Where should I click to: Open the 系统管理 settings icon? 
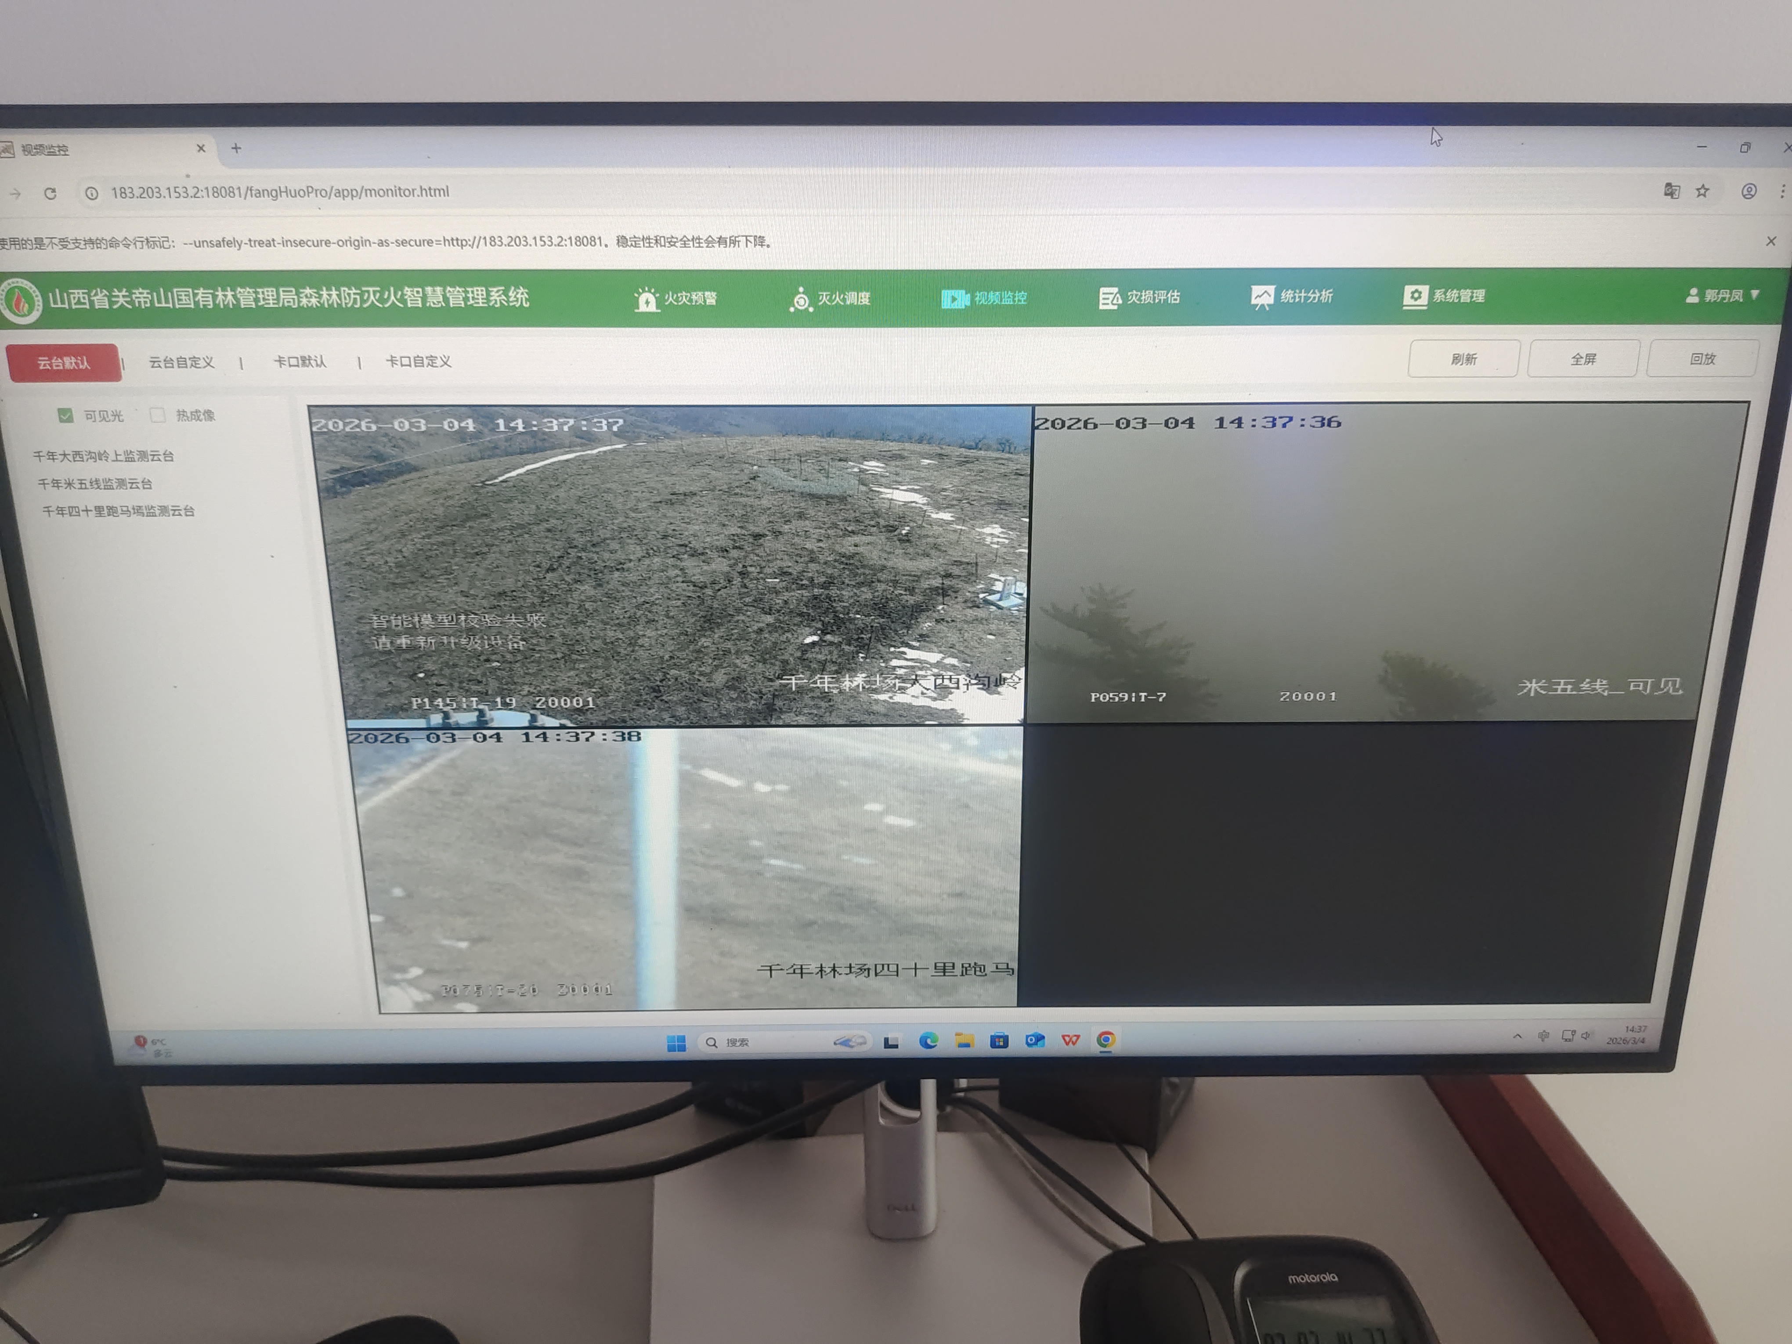click(1414, 296)
